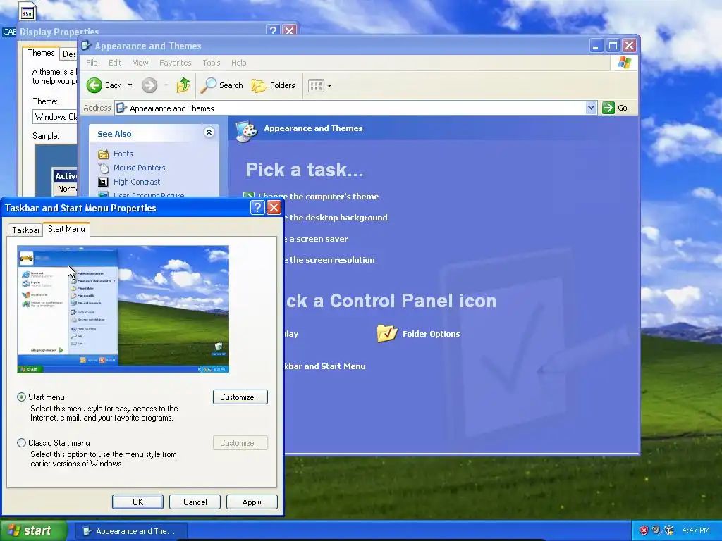Select Themes tab in Display Properties
The height and width of the screenshot is (541, 722).
(41, 53)
